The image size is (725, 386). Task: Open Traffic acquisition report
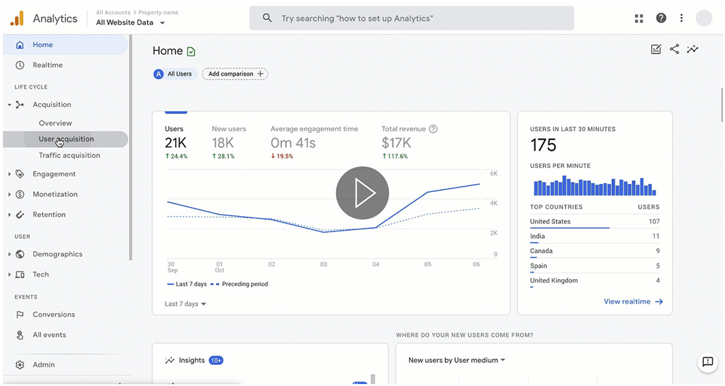pyautogui.click(x=70, y=156)
